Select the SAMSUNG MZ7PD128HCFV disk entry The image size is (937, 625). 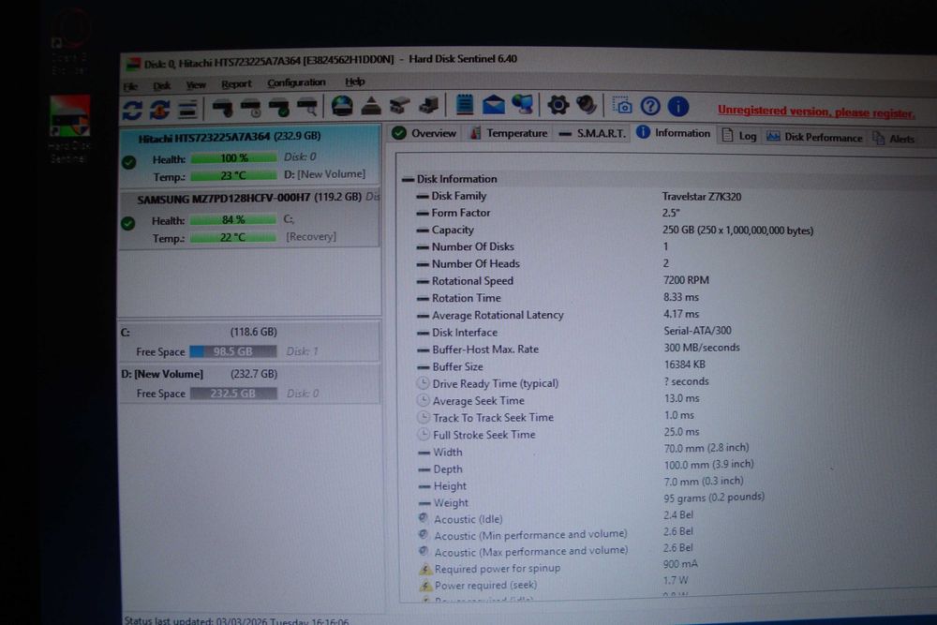point(250,218)
